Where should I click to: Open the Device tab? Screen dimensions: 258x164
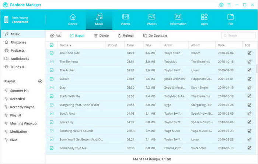point(73,19)
